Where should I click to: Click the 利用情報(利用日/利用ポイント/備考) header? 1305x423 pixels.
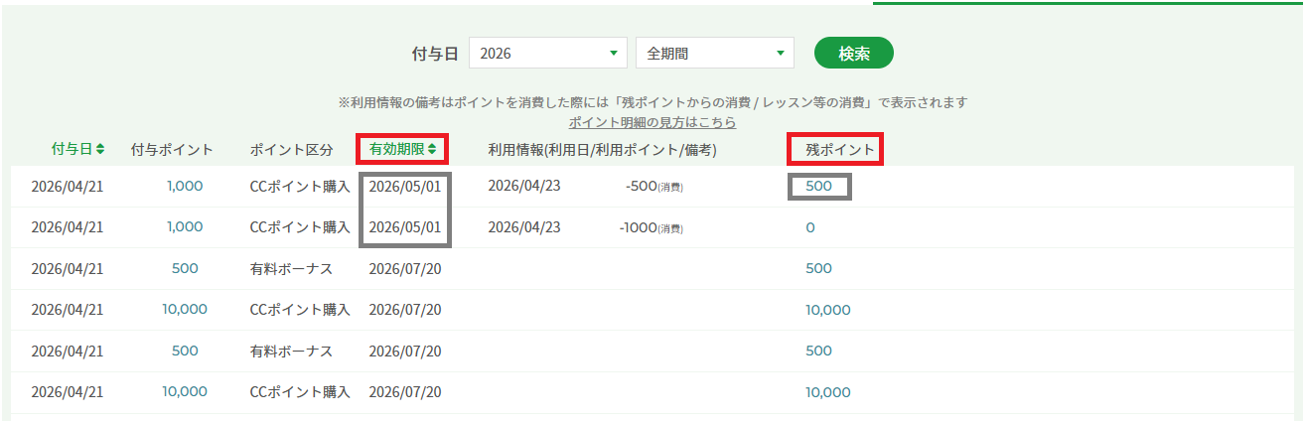602,150
